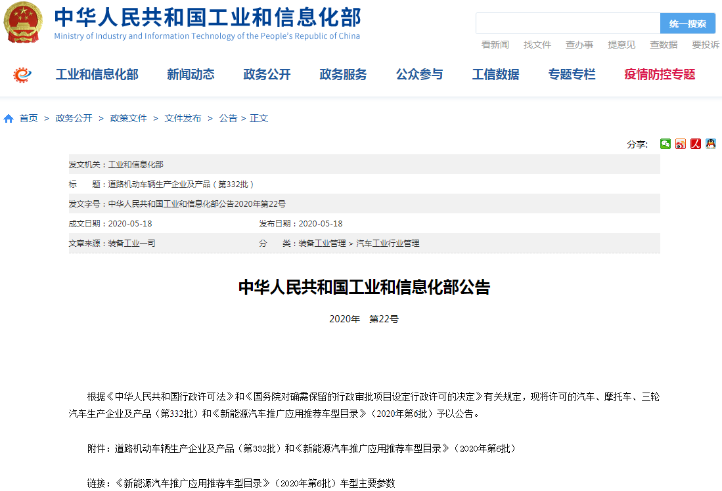This screenshot has width=722, height=491.
Task: Share via the Weibo icon
Action: [681, 144]
